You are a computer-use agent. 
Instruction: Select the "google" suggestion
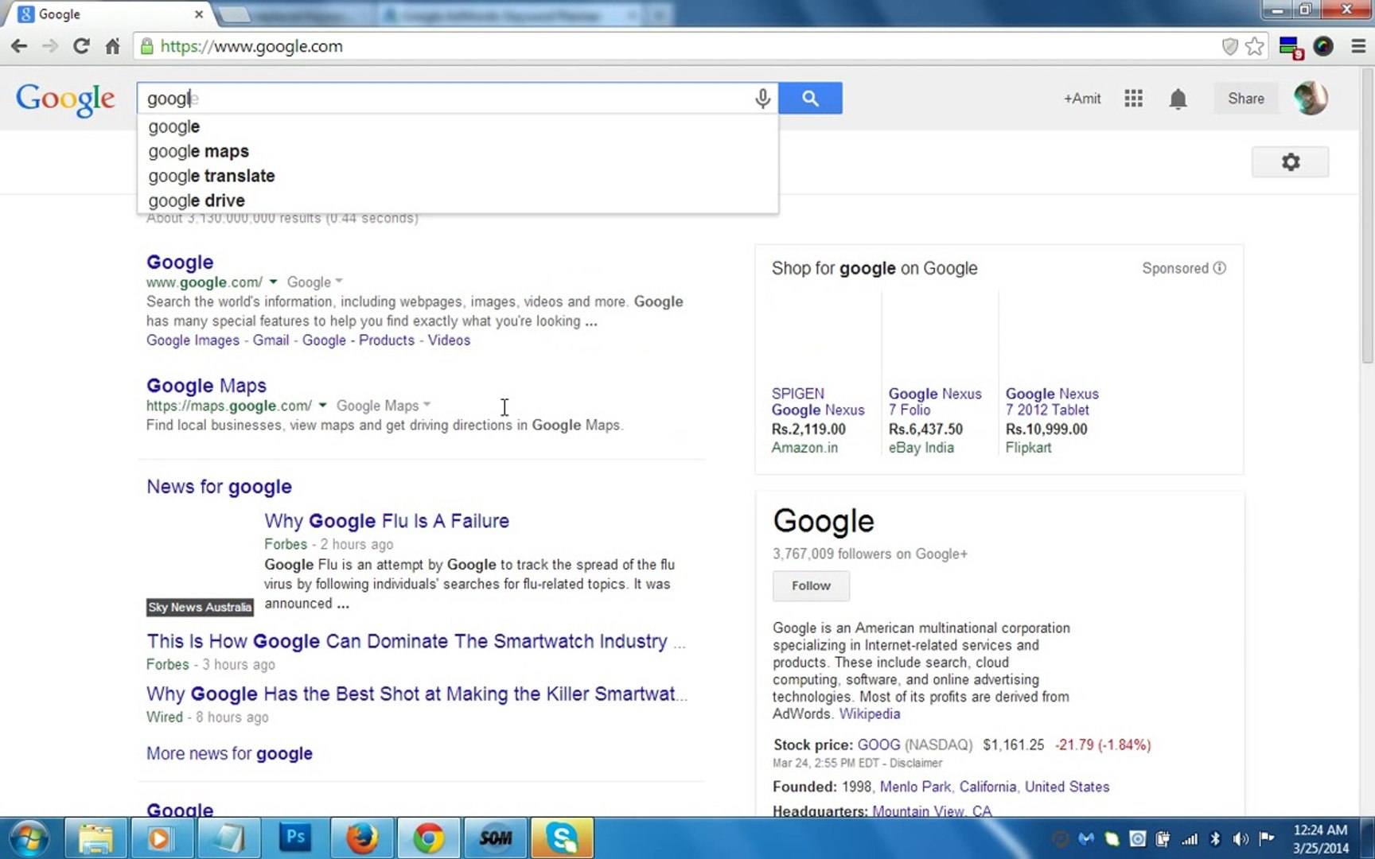(x=458, y=126)
